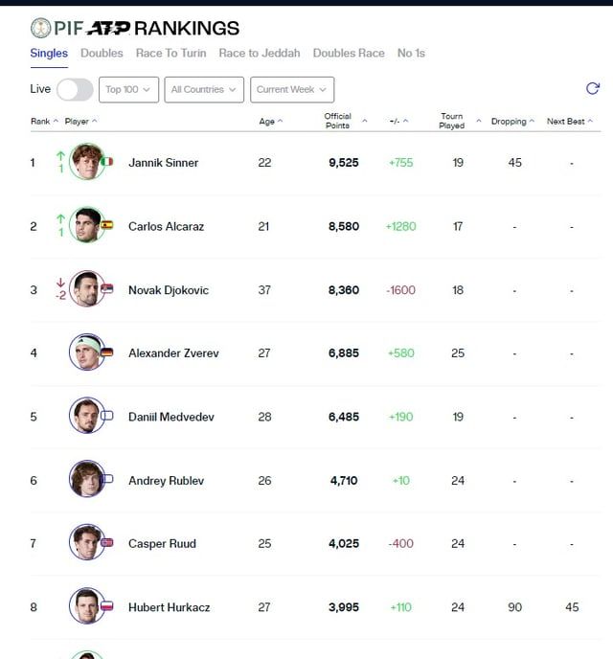Sort the table by Age

point(270,122)
